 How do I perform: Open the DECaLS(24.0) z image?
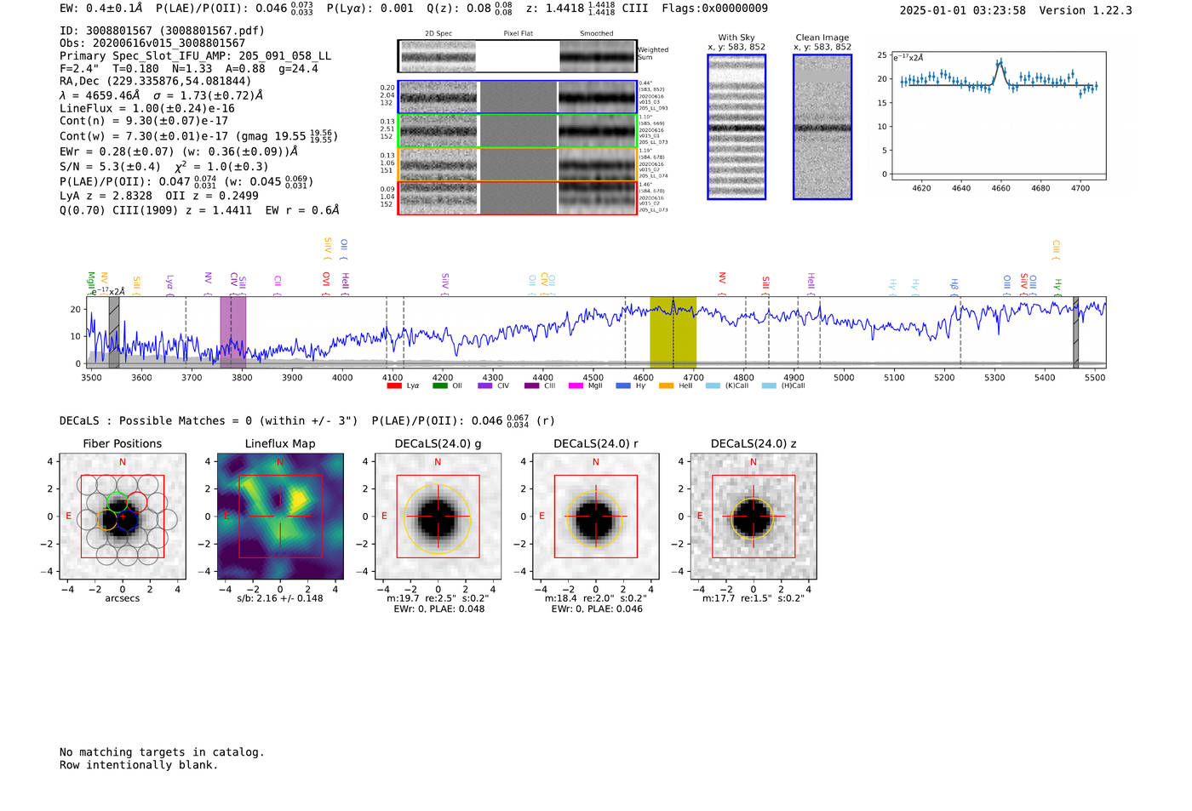pos(754,516)
